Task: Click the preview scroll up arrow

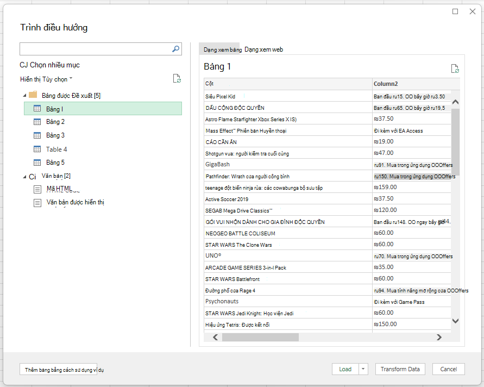Action: coord(455,102)
